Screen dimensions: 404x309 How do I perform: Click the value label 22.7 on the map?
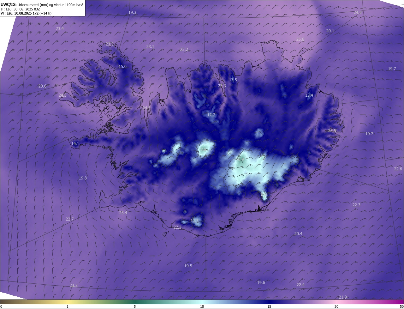pos(70,219)
